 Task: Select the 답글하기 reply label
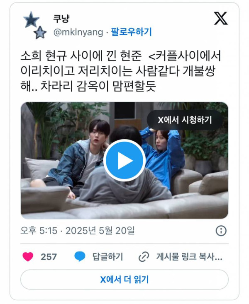[x=108, y=257]
